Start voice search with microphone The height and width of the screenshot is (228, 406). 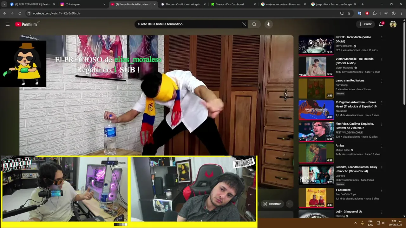coord(269,24)
